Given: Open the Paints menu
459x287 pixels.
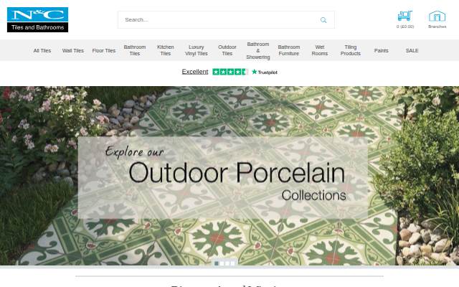Looking at the screenshot, I should [381, 50].
